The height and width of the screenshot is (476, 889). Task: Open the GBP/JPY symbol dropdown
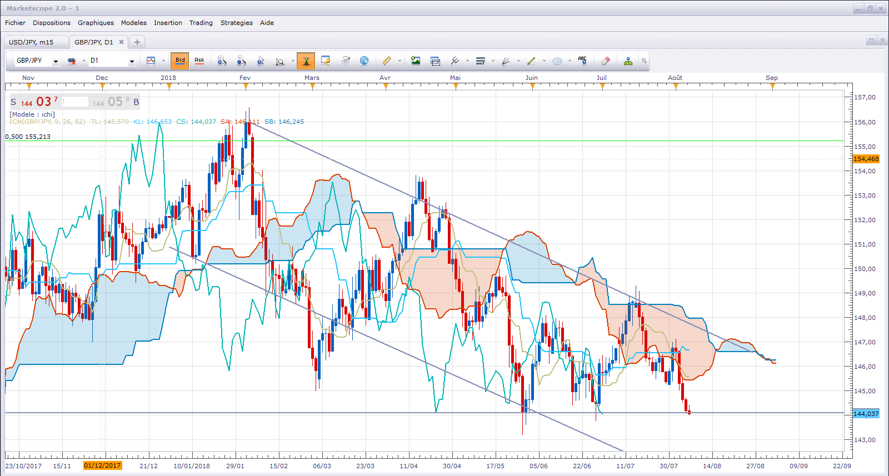pyautogui.click(x=56, y=62)
